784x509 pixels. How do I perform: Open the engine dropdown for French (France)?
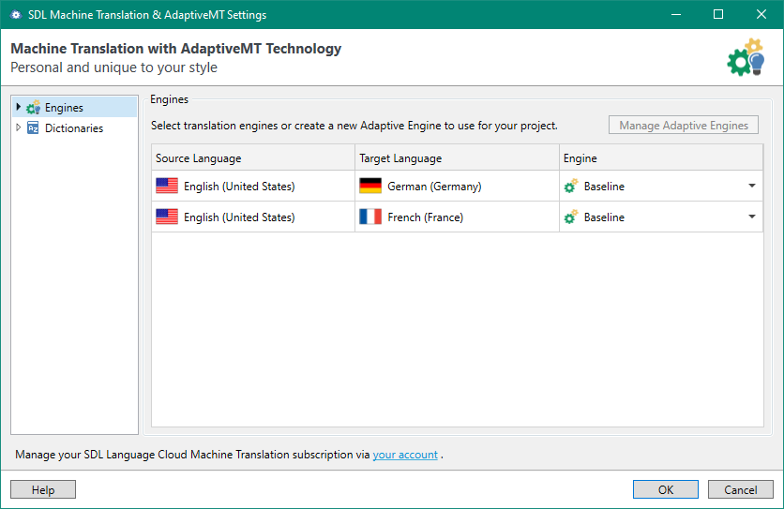[752, 217]
